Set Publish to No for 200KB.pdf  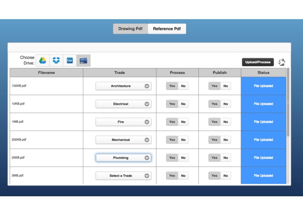click(225, 140)
